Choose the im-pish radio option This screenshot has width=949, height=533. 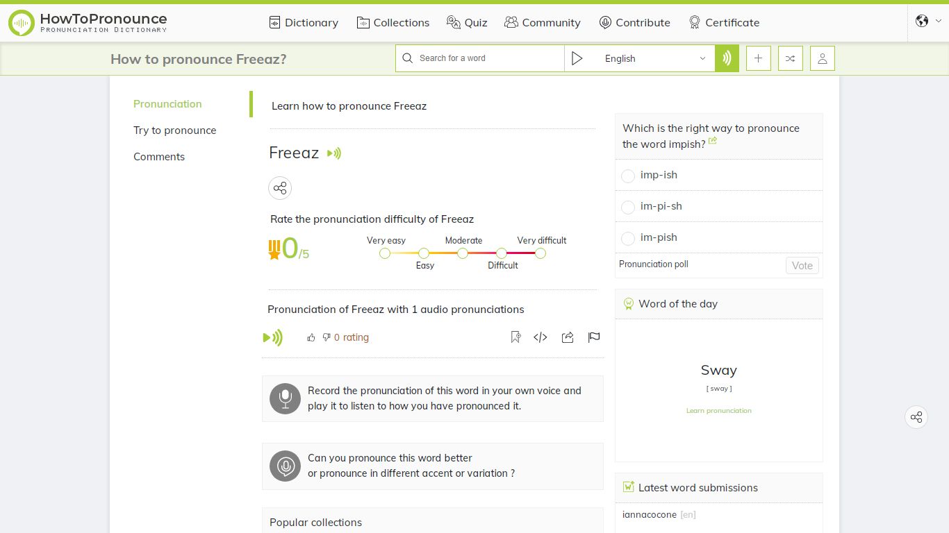(628, 238)
